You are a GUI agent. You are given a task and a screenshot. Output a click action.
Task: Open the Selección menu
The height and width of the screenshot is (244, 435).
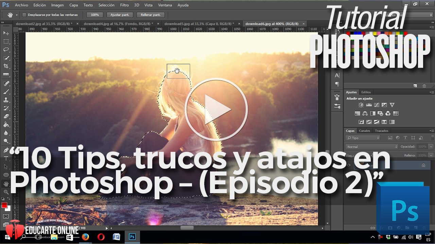106,5
